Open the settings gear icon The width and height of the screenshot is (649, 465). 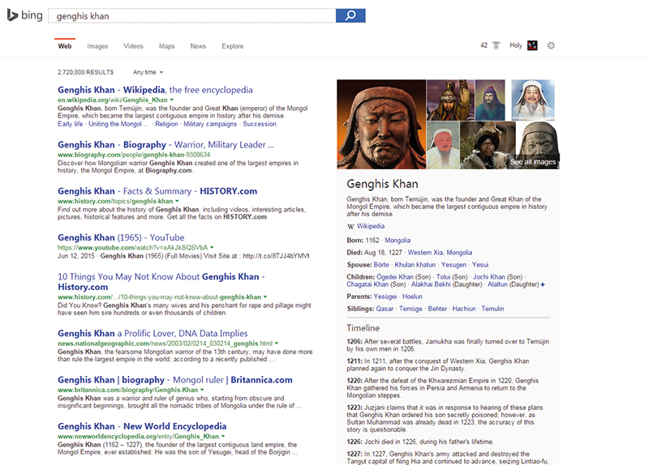click(551, 45)
